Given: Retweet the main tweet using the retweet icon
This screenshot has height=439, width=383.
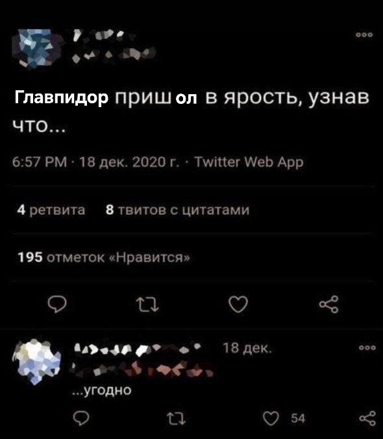Looking at the screenshot, I should coord(147,305).
